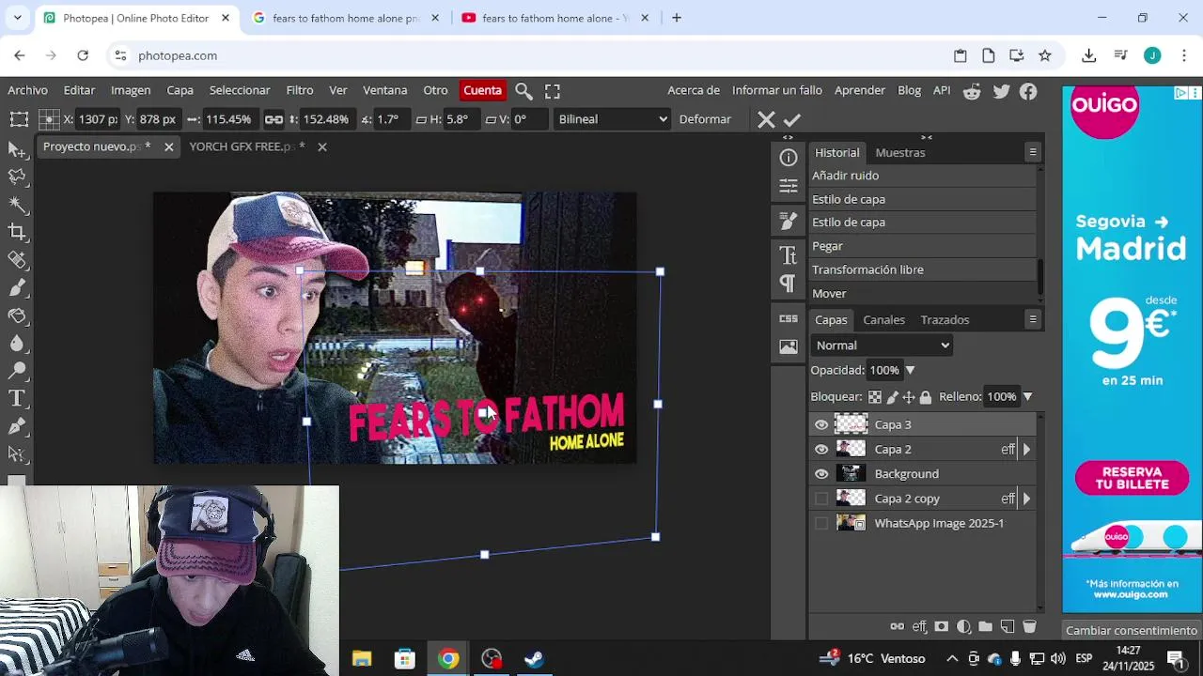The height and width of the screenshot is (676, 1203).
Task: Open the Reddit link icon
Action: (x=972, y=91)
